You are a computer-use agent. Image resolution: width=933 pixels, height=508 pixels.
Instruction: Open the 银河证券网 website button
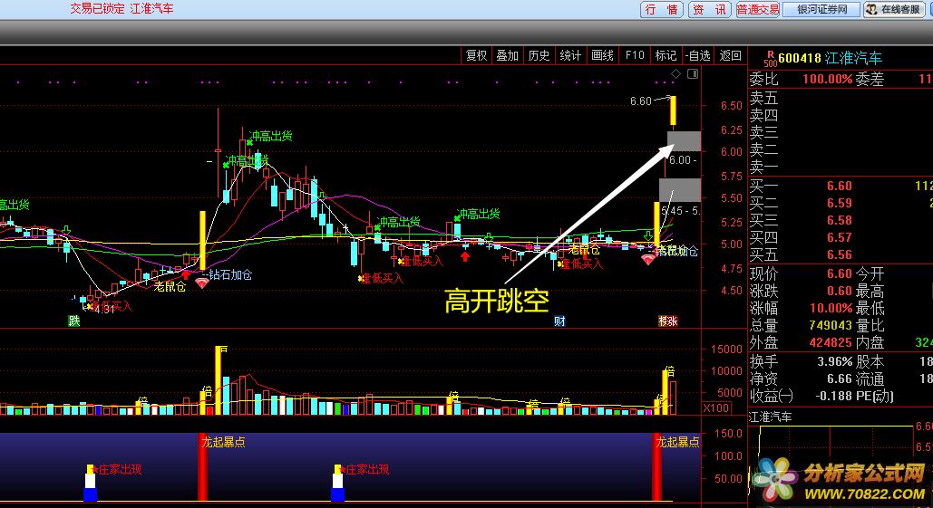click(821, 9)
